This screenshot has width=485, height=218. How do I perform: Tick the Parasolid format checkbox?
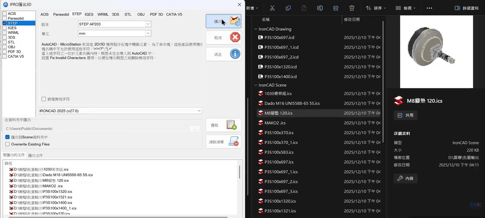(x=4, y=19)
